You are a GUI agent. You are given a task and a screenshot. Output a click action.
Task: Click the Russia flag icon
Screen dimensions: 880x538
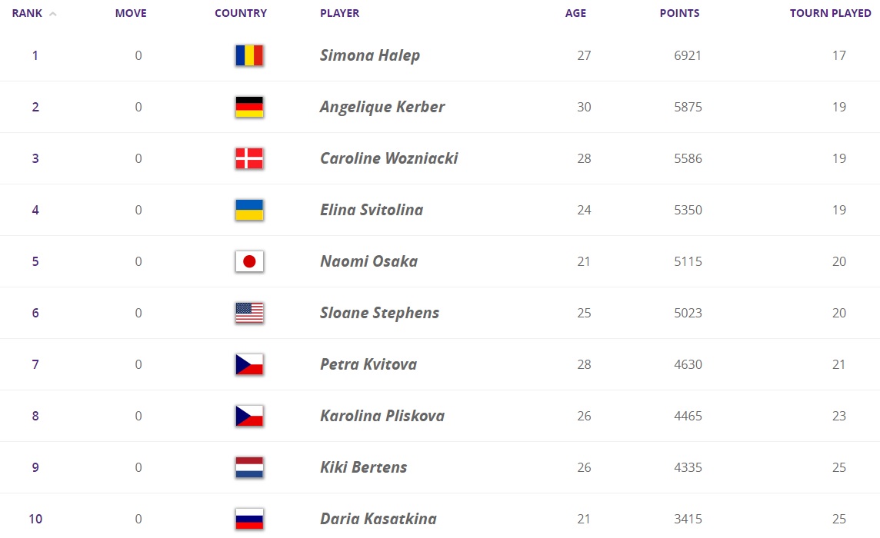249,519
